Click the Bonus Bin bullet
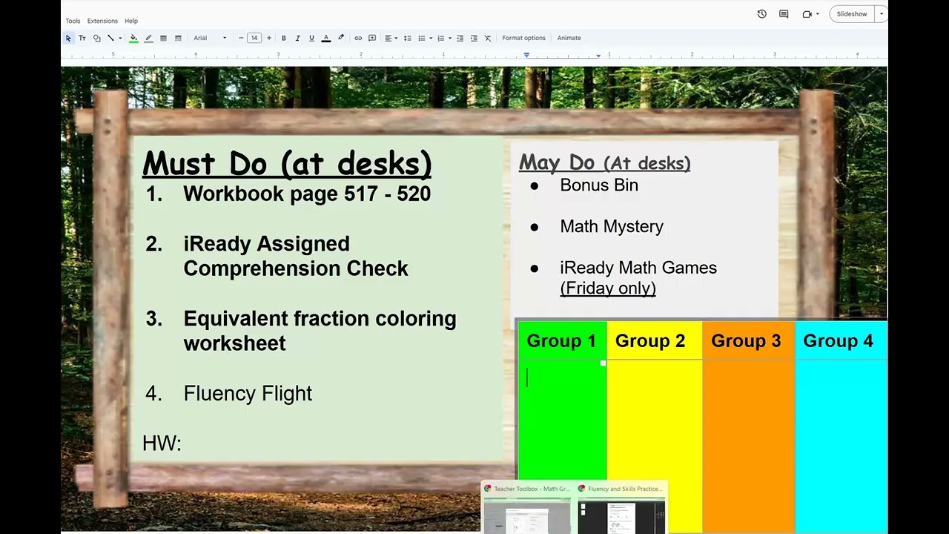 pos(599,185)
